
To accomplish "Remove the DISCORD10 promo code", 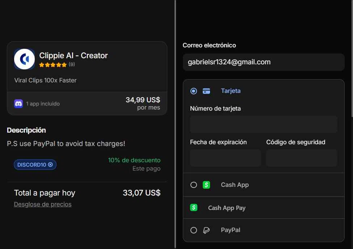I will 50,164.
